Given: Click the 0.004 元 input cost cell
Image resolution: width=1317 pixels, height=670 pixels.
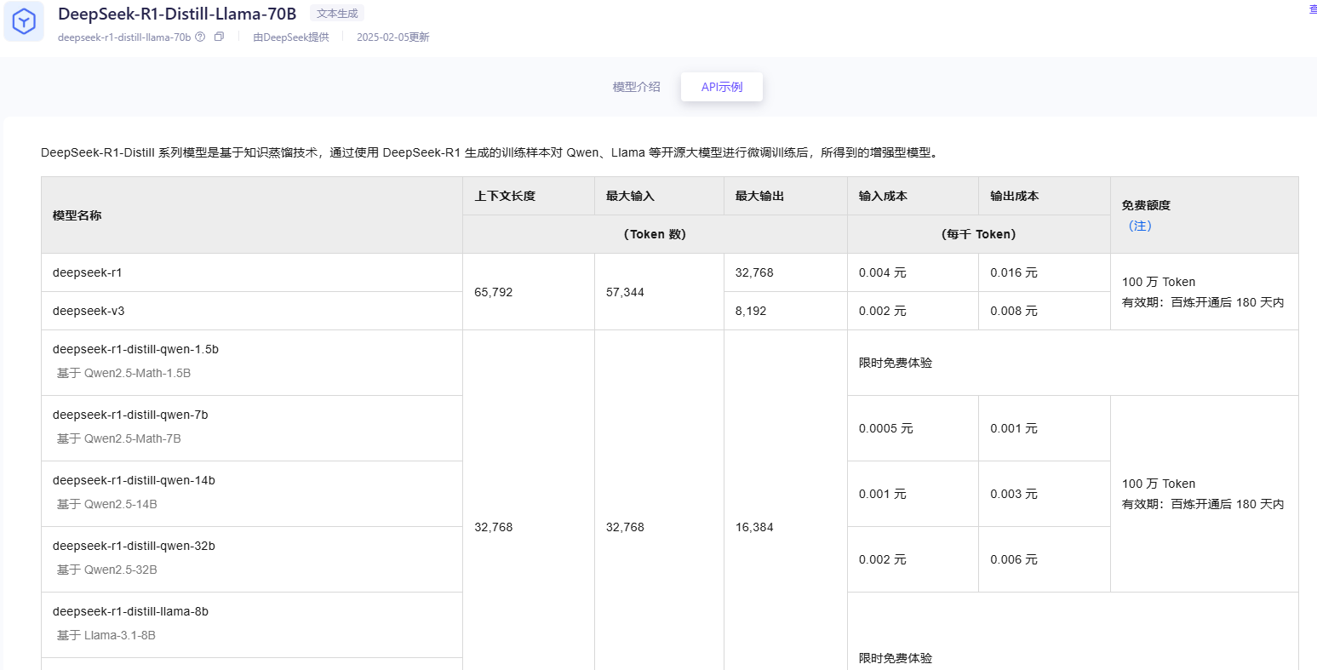Looking at the screenshot, I should [913, 272].
